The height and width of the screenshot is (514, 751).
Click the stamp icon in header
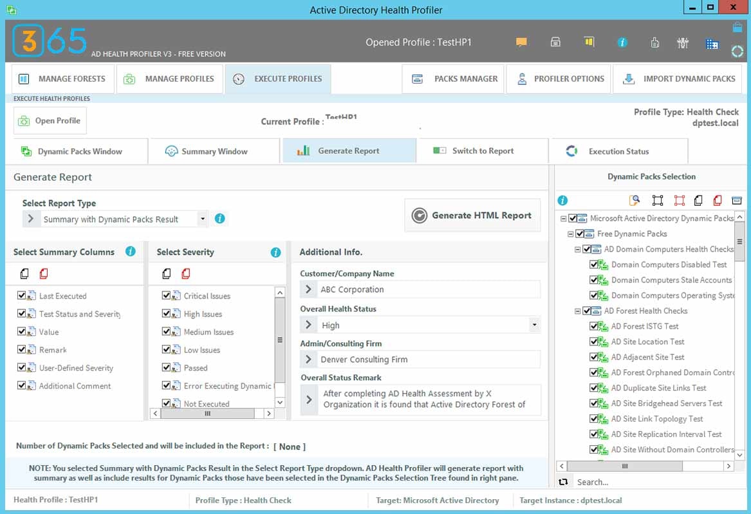click(x=654, y=42)
